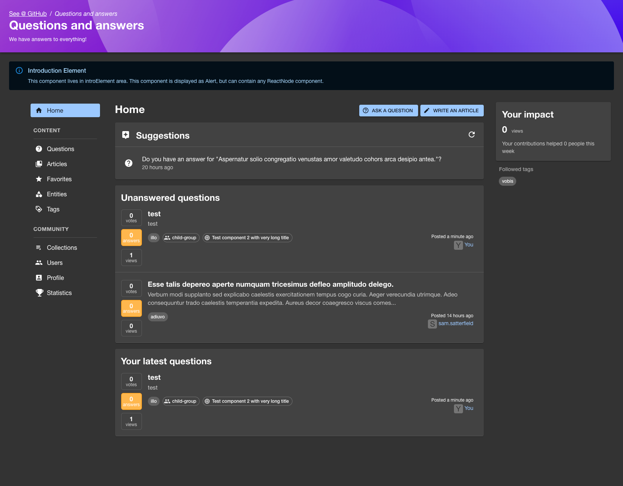Click the Collections playlist icon
This screenshot has width=623, height=486.
(39, 248)
